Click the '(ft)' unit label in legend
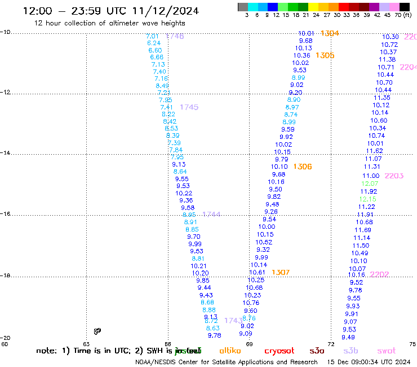This screenshot has height=367, width=417. [407, 15]
